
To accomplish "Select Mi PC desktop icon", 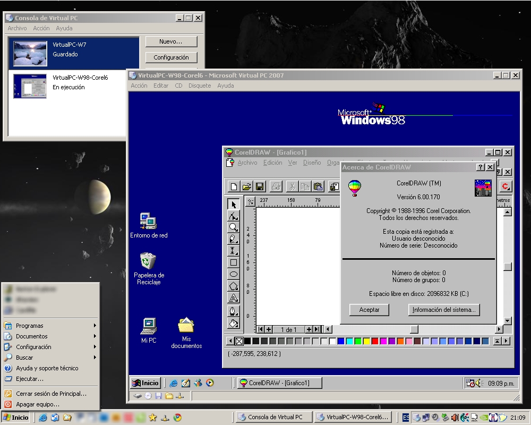I will point(149,330).
